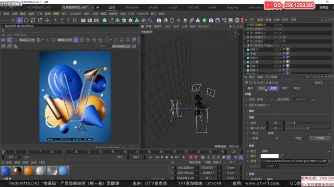Toggle Z axis lock
This screenshot has height=187, width=334.
coord(68,20)
